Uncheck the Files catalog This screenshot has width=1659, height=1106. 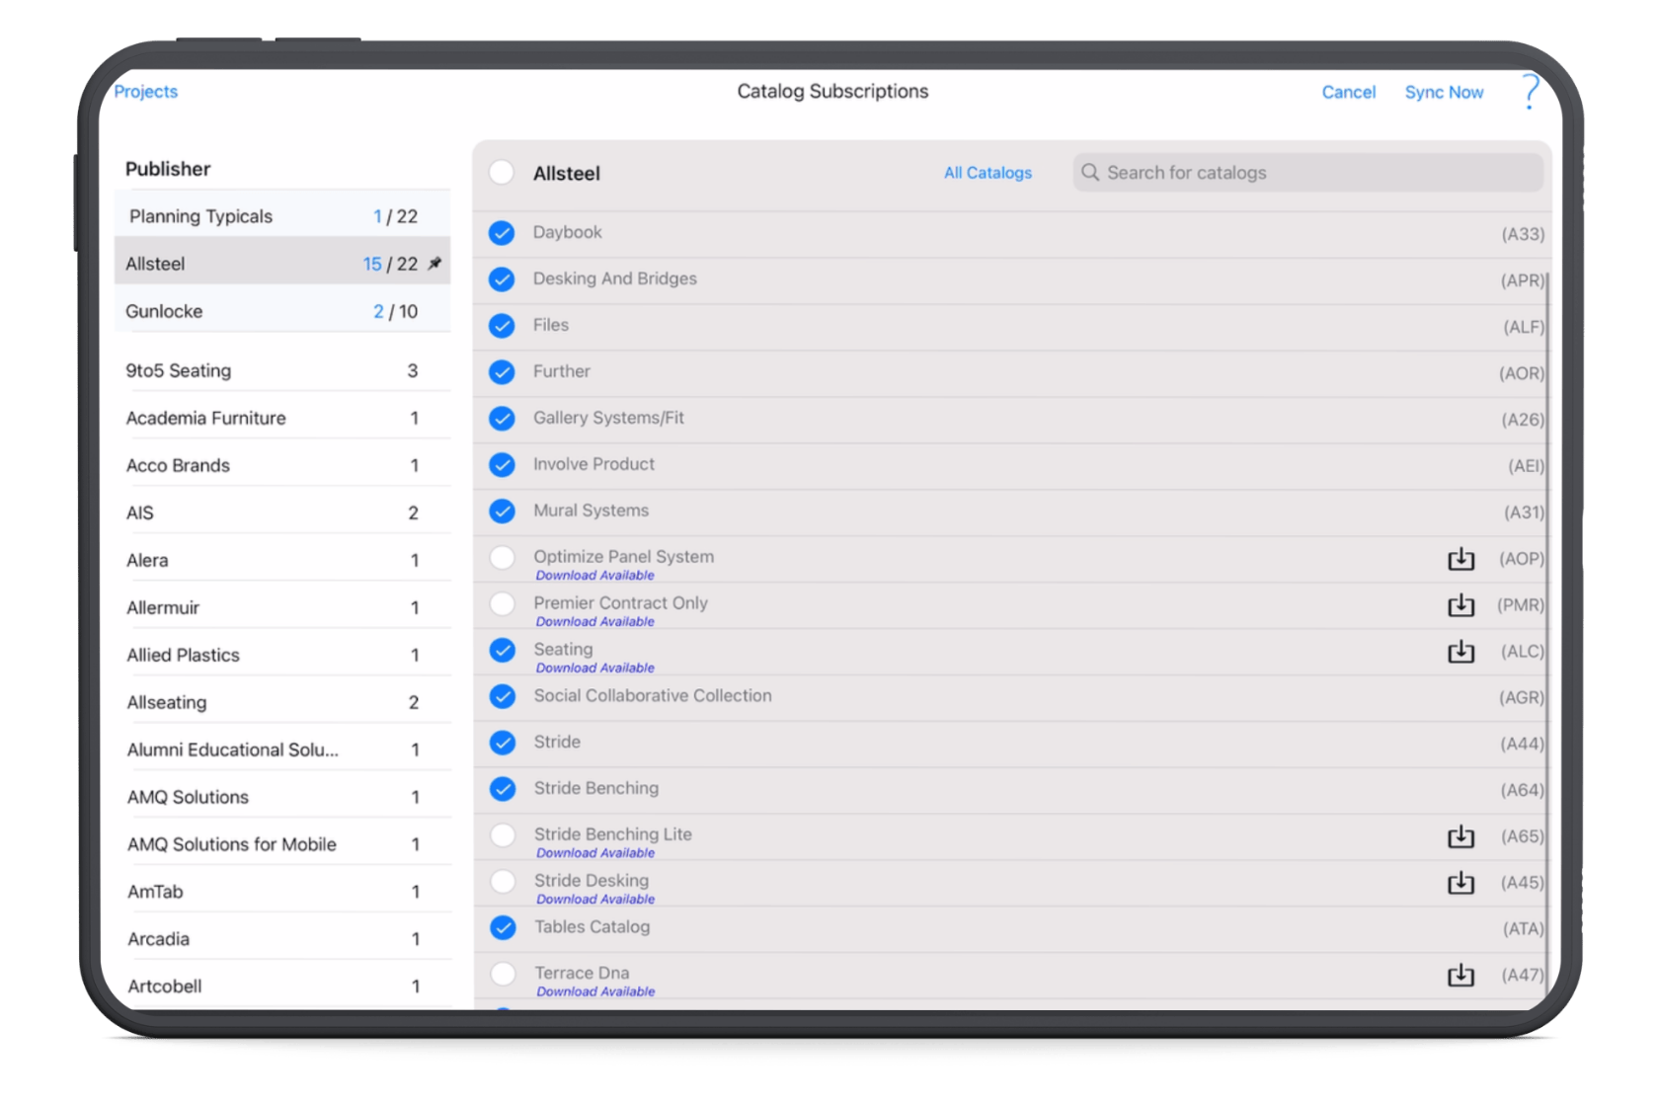(502, 326)
